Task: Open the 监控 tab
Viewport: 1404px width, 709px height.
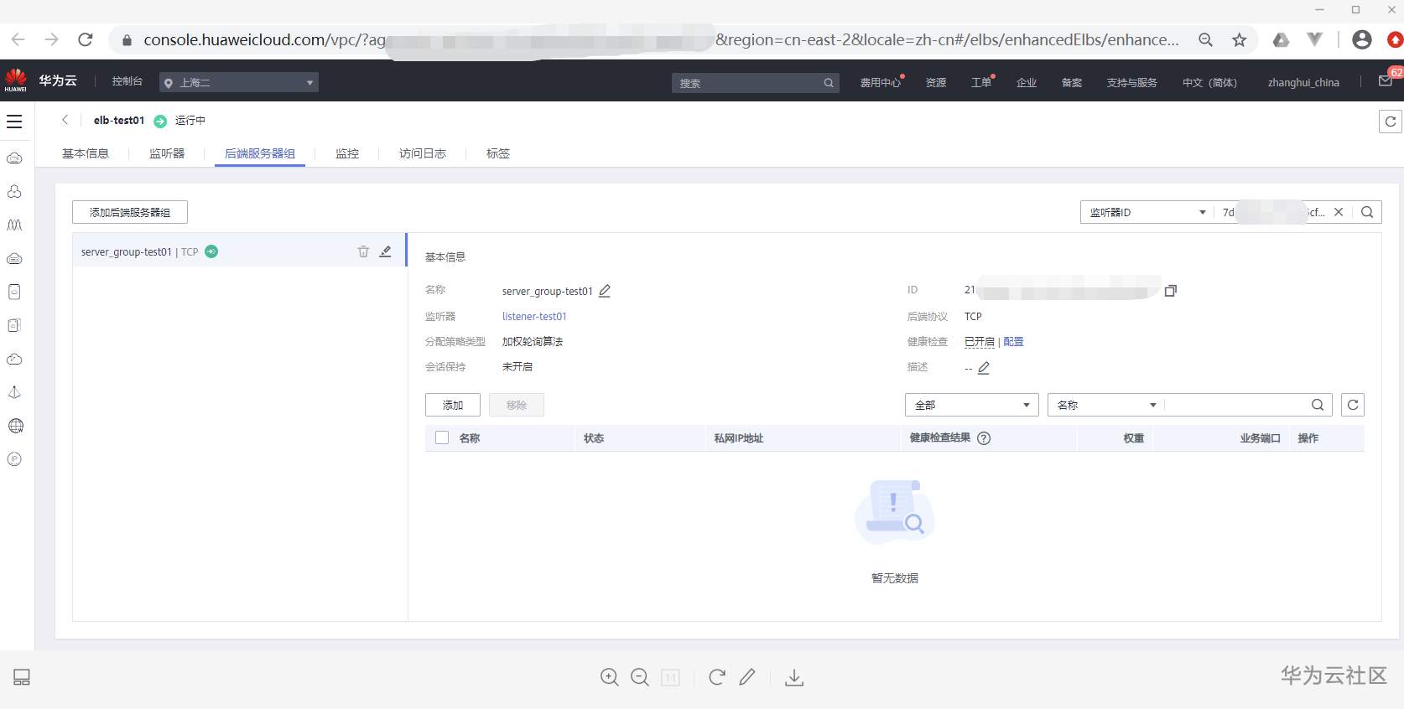Action: coord(347,153)
